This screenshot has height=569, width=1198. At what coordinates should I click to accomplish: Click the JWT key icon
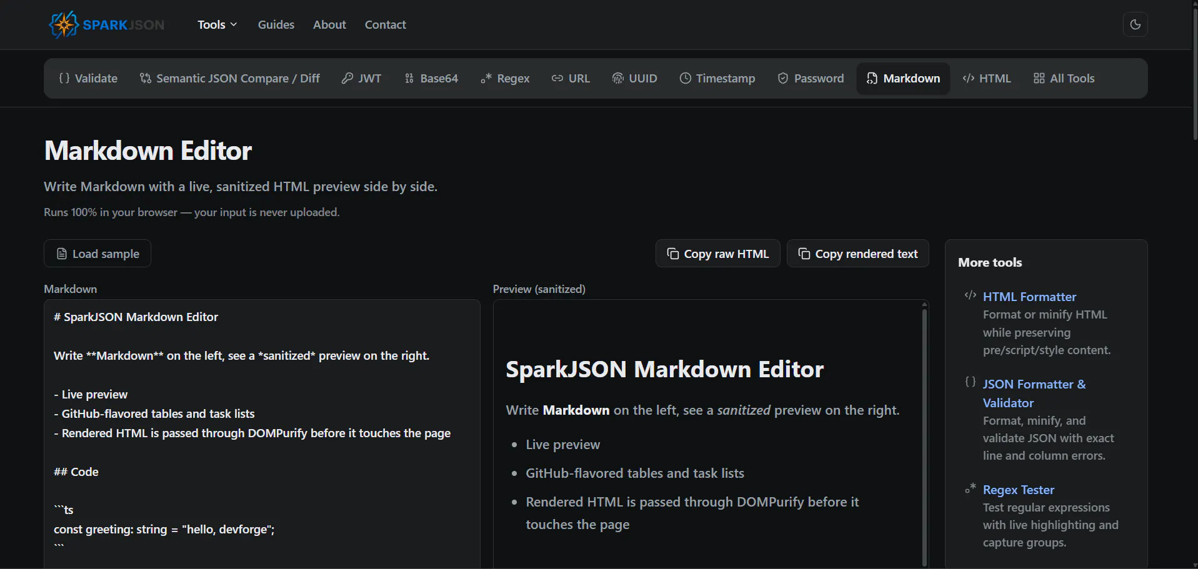[x=347, y=78]
